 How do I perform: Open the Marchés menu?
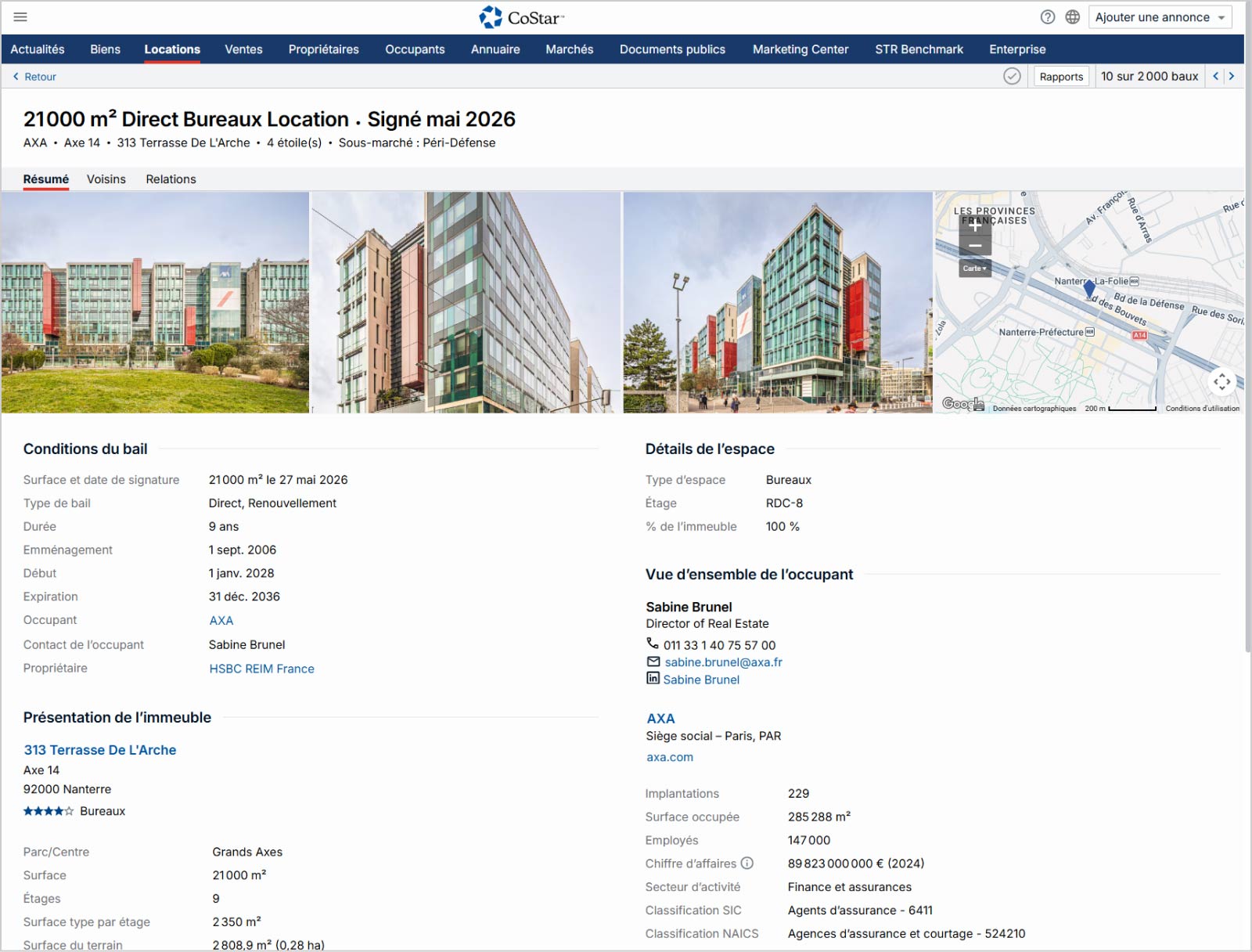click(570, 49)
